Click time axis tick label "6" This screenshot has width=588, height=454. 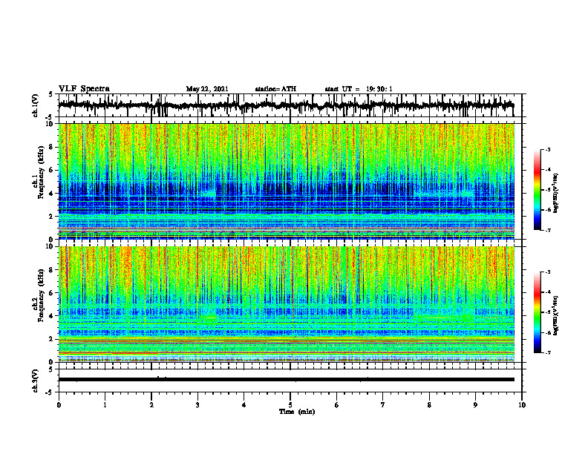[337, 405]
